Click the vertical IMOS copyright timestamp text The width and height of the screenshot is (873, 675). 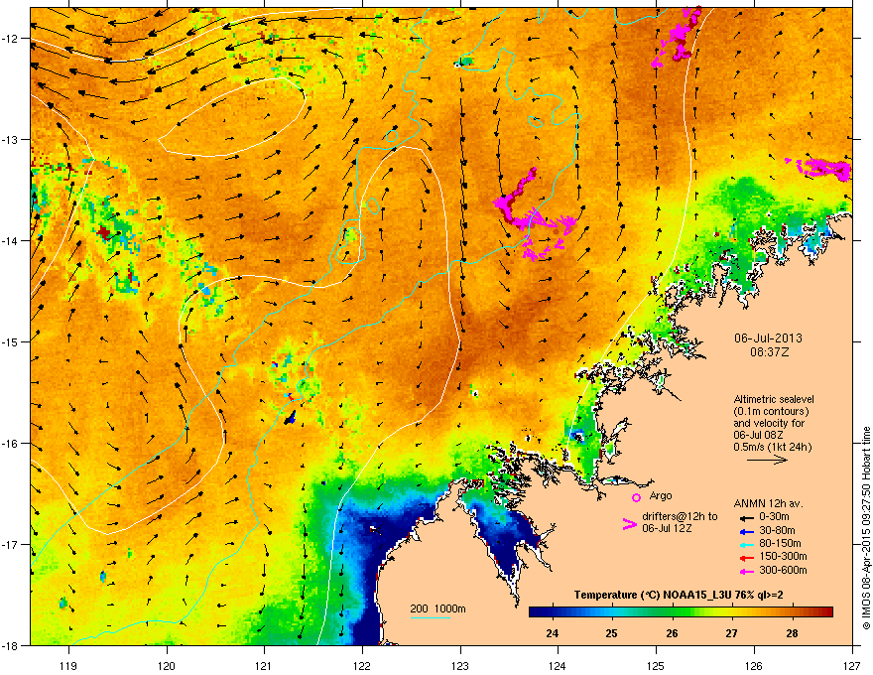[866, 528]
